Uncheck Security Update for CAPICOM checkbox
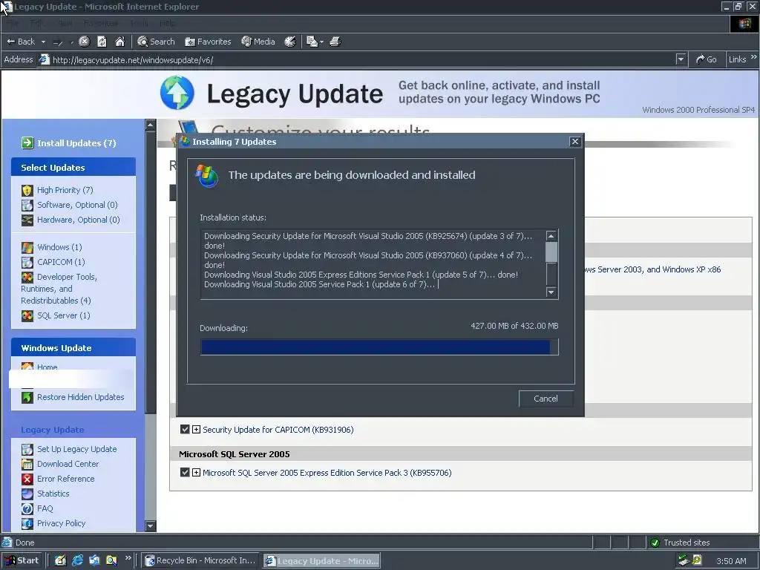The height and width of the screenshot is (570, 760). point(185,430)
